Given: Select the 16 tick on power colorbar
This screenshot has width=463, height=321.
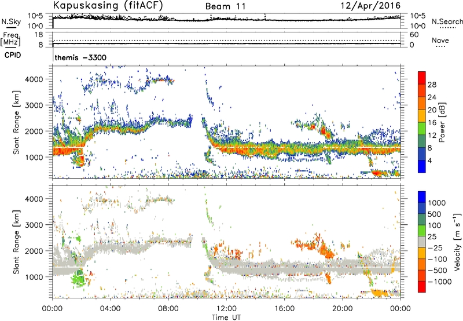Looking at the screenshot, I should [x=432, y=123].
